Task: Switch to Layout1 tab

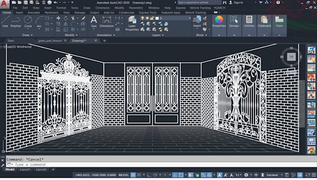Action: pos(25,169)
